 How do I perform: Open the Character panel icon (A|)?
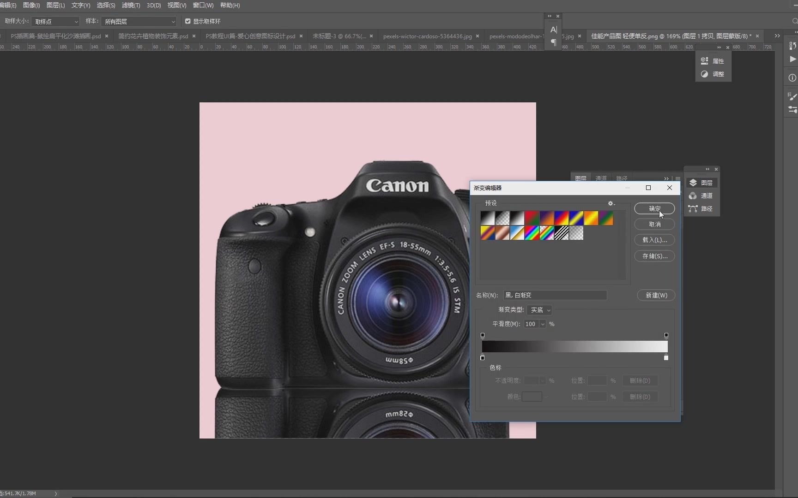point(553,30)
